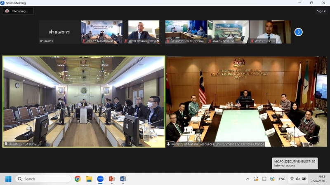
Task: Switch input language via ENG indicator
Action: pyautogui.click(x=282, y=179)
